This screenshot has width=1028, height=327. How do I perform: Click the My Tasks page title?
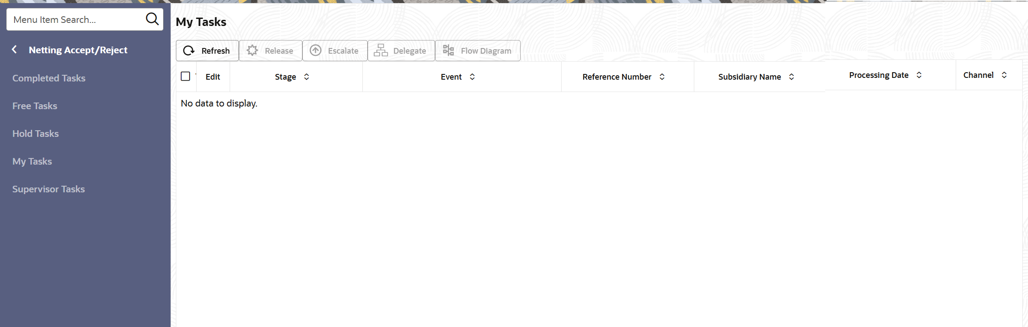click(x=201, y=22)
